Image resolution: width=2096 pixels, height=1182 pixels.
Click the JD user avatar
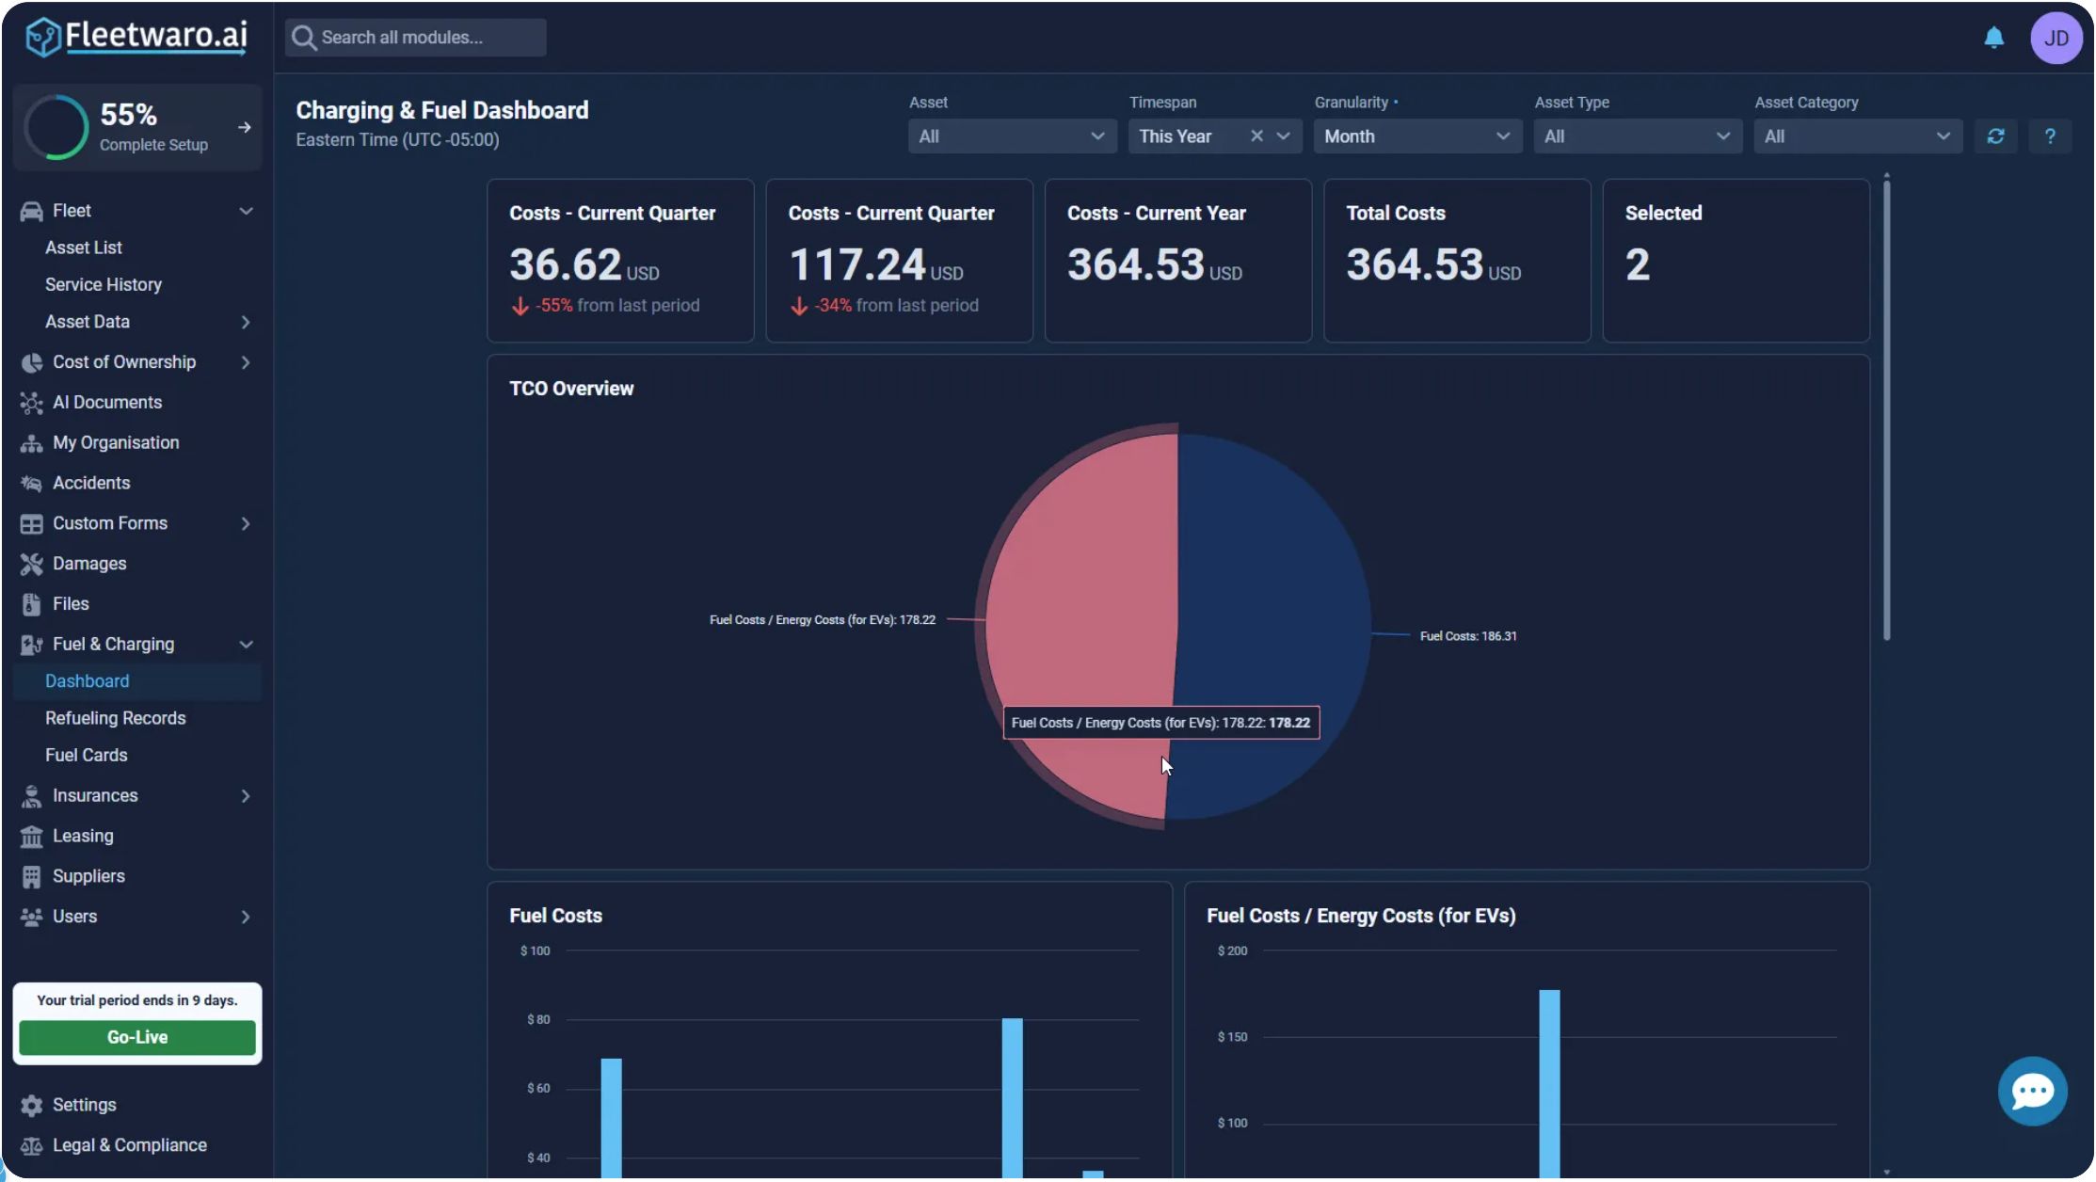click(2056, 38)
